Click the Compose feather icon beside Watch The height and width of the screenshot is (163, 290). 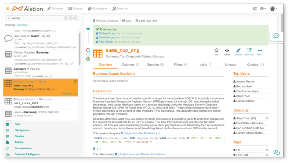coord(238,50)
